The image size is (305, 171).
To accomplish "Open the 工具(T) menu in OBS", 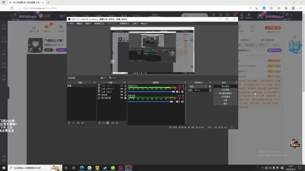I will click(135, 24).
